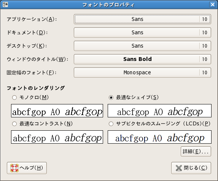This screenshot has width=218, height=181.
Task: Open the 詳細 rendering details button
Action: click(196, 152)
